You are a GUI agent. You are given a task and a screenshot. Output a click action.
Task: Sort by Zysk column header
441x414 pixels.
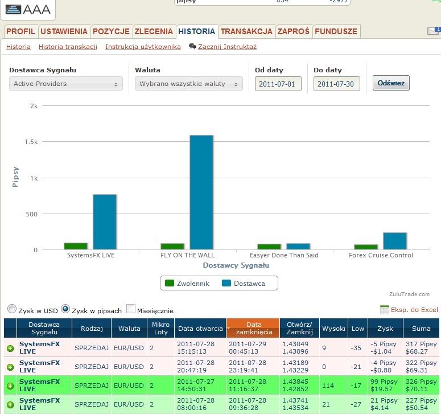385,328
